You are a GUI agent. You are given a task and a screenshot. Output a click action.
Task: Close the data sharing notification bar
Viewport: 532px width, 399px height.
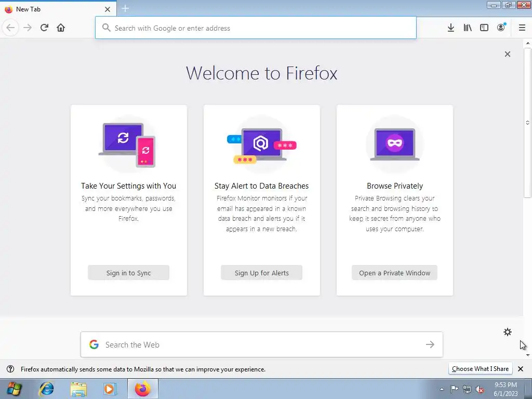point(521,369)
